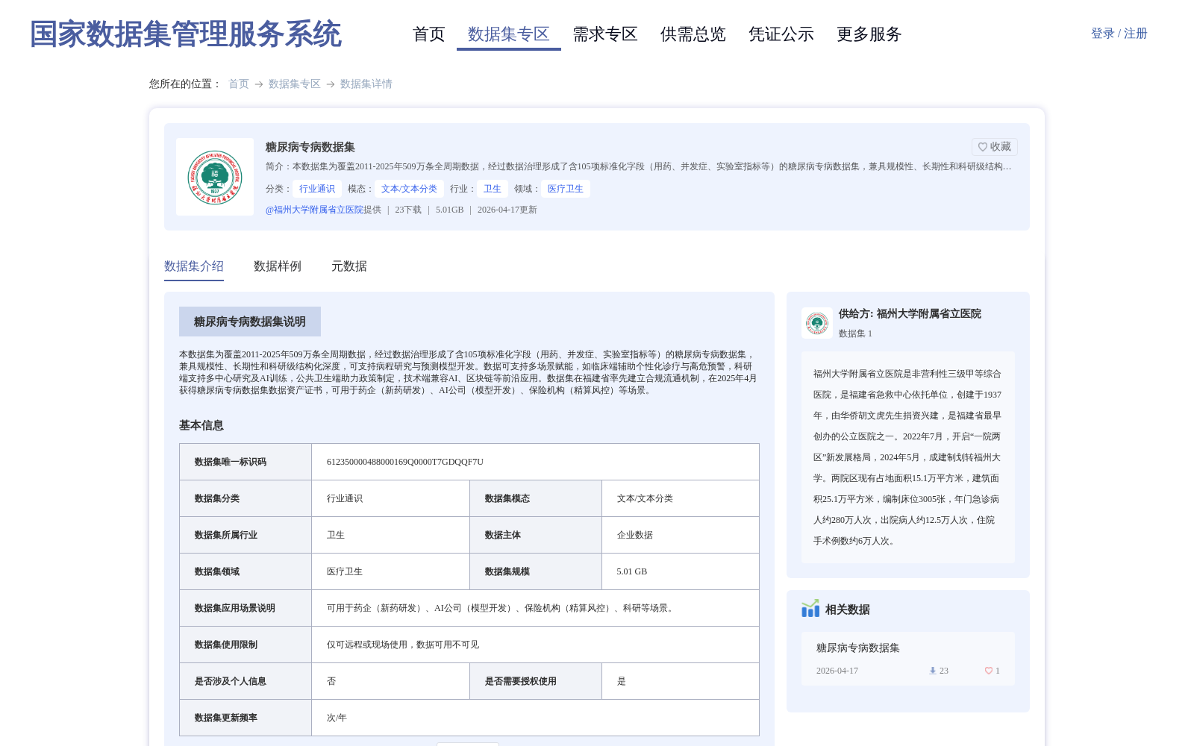Click the heart icon on the 收藏 button
The width and height of the screenshot is (1194, 746).
pyautogui.click(x=983, y=147)
